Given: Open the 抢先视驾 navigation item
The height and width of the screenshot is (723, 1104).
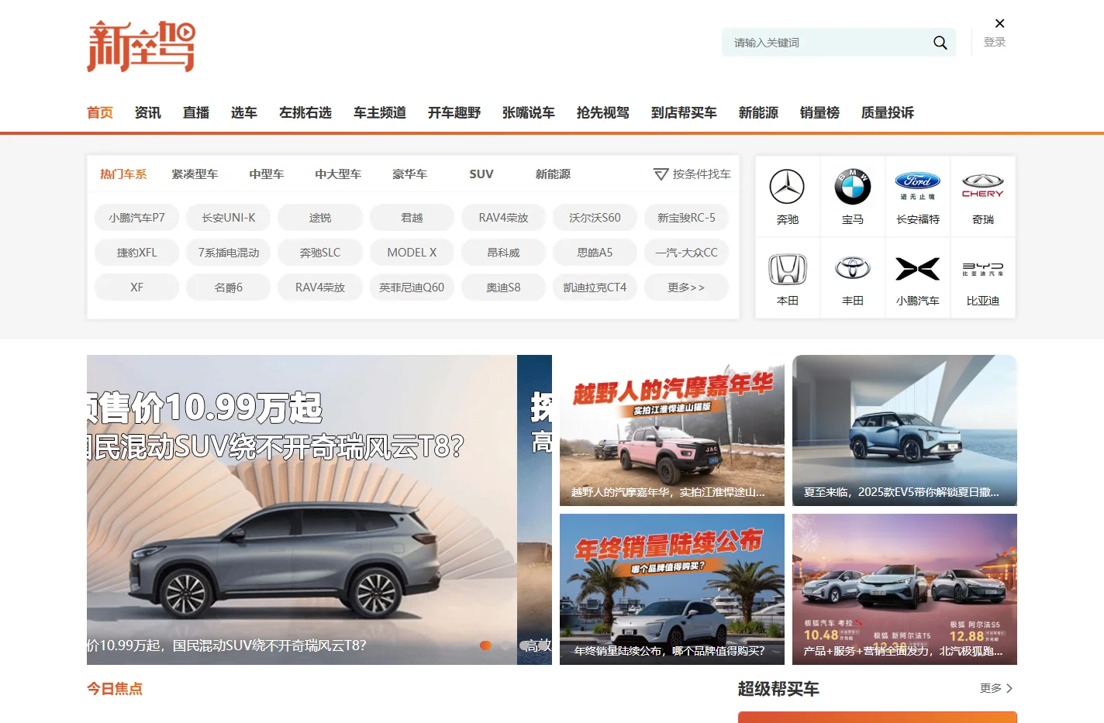Looking at the screenshot, I should pos(603,112).
